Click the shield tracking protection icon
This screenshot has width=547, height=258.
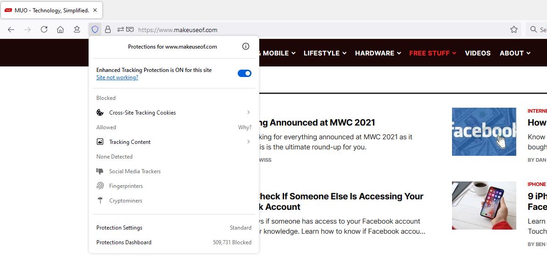coord(95,29)
